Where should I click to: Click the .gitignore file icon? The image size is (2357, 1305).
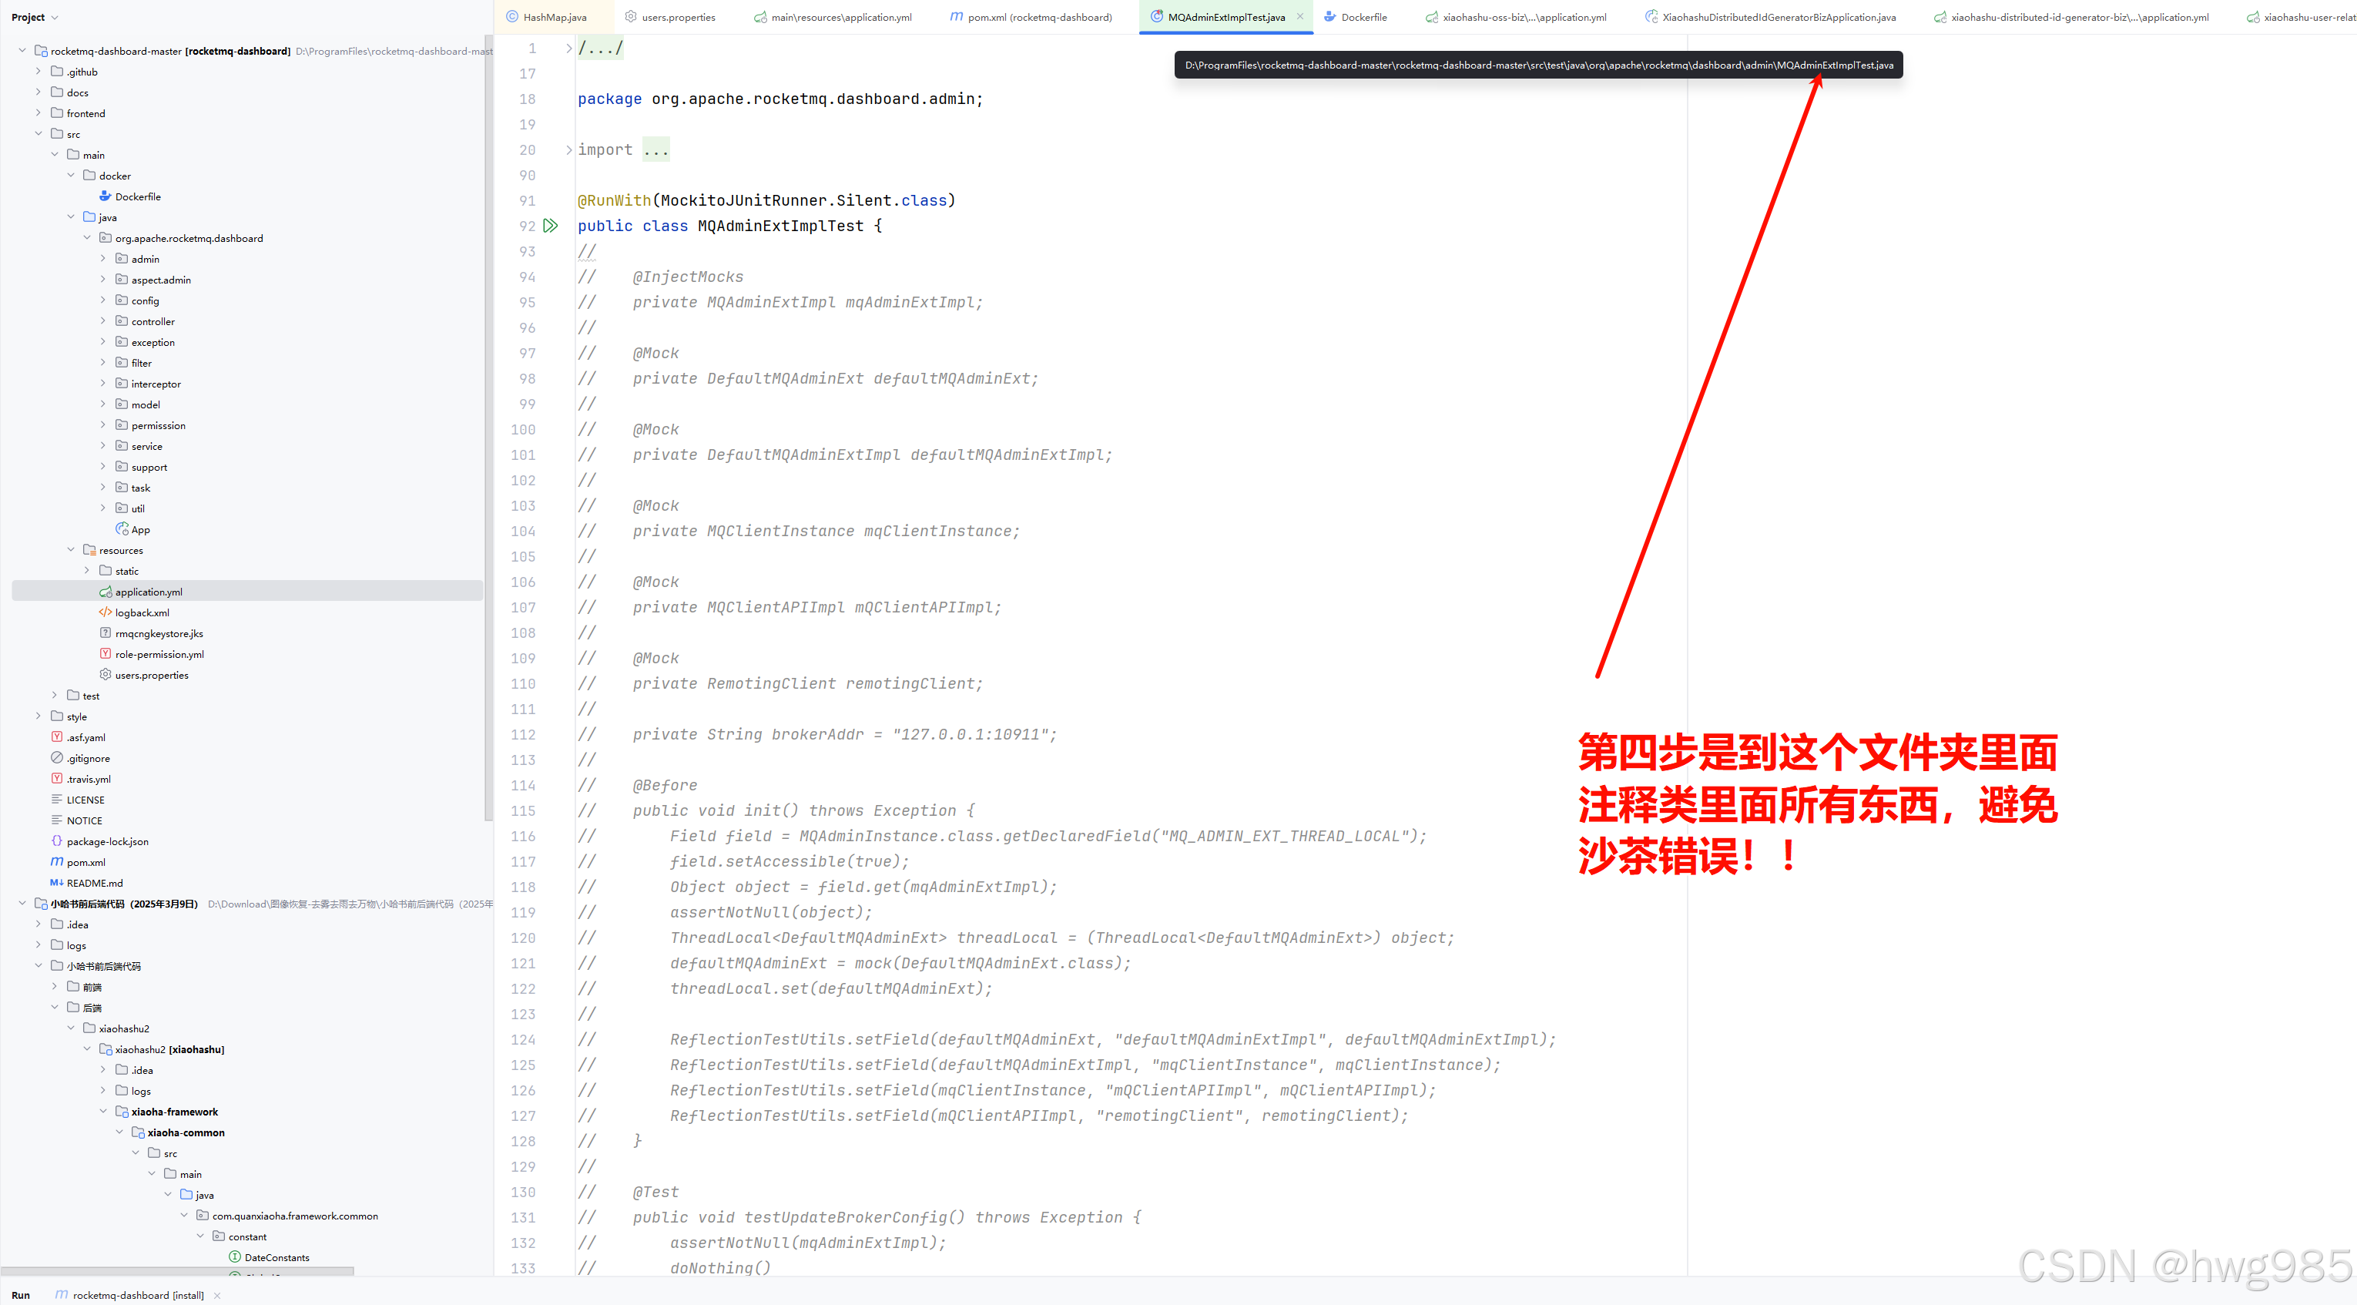57,758
